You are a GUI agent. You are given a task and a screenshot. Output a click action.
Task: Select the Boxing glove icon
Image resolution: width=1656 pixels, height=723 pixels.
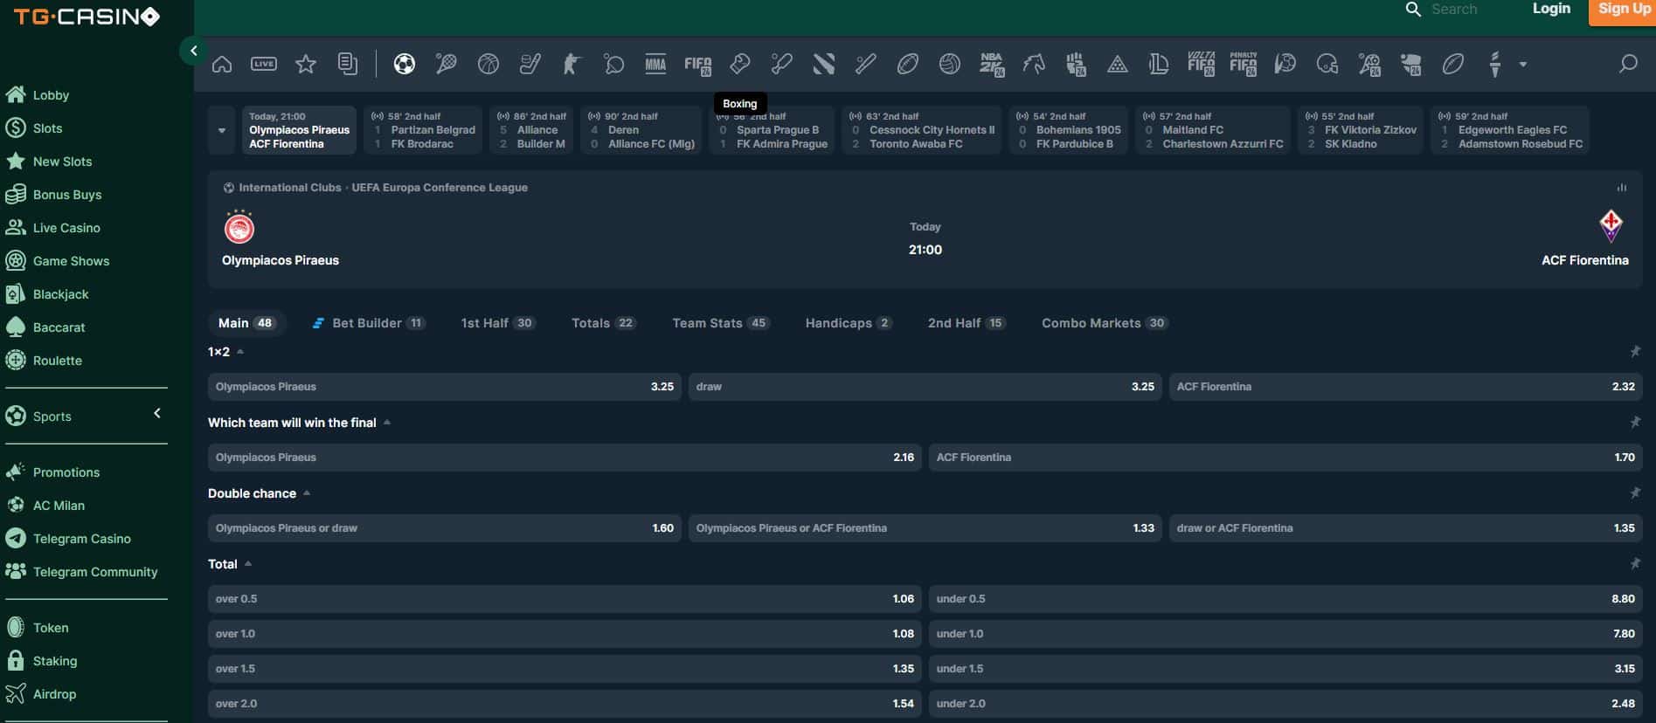coord(739,64)
